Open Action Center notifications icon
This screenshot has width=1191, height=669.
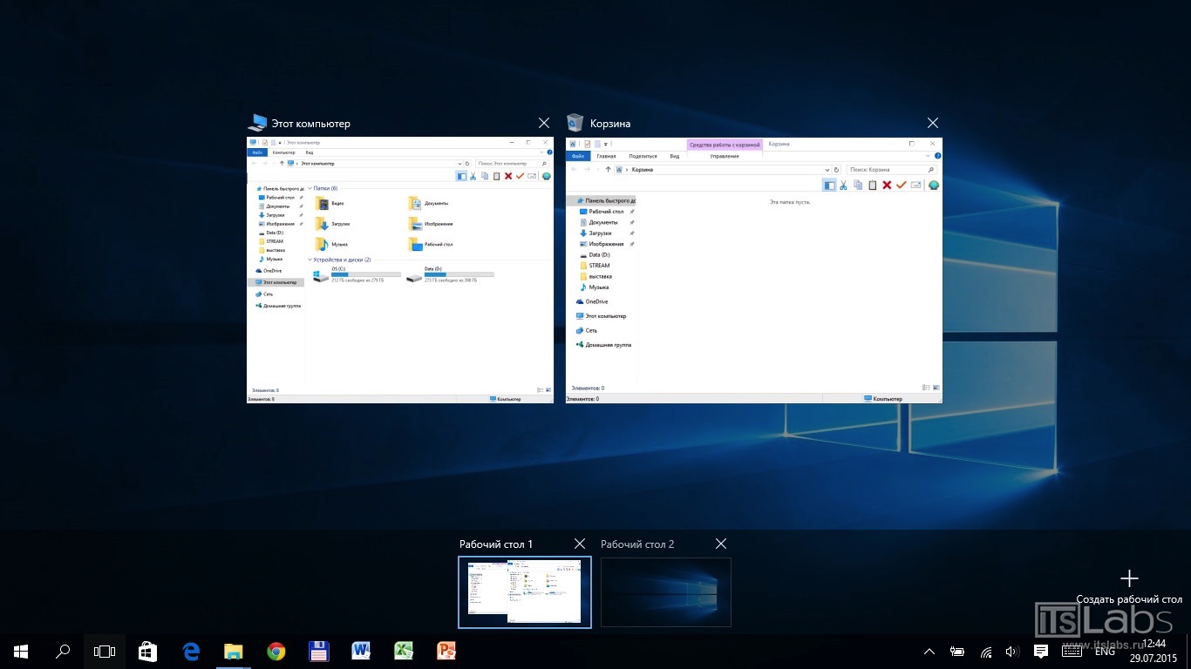tap(1040, 652)
